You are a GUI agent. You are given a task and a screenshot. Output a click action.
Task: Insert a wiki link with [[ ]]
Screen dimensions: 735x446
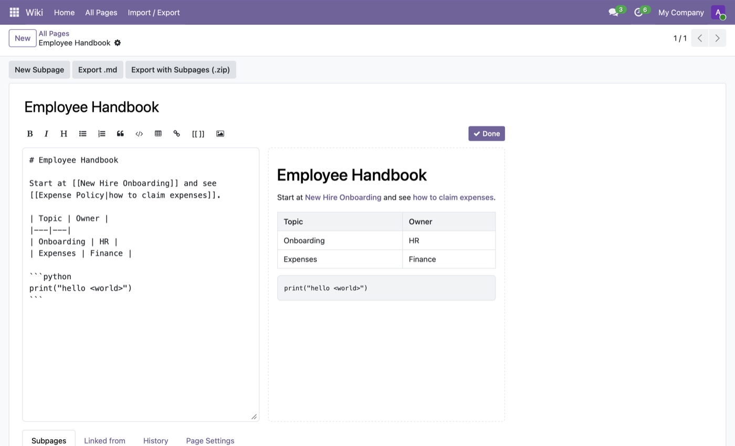click(198, 134)
